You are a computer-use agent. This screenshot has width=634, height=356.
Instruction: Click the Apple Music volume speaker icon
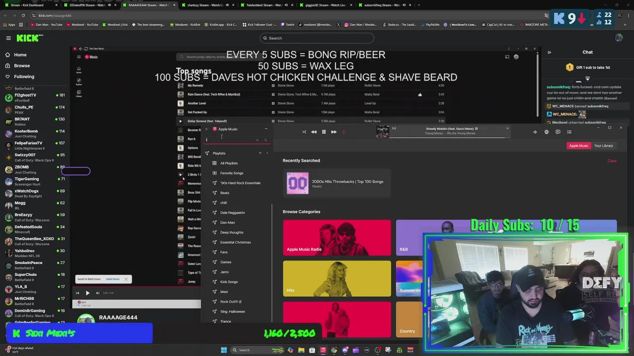point(535,132)
